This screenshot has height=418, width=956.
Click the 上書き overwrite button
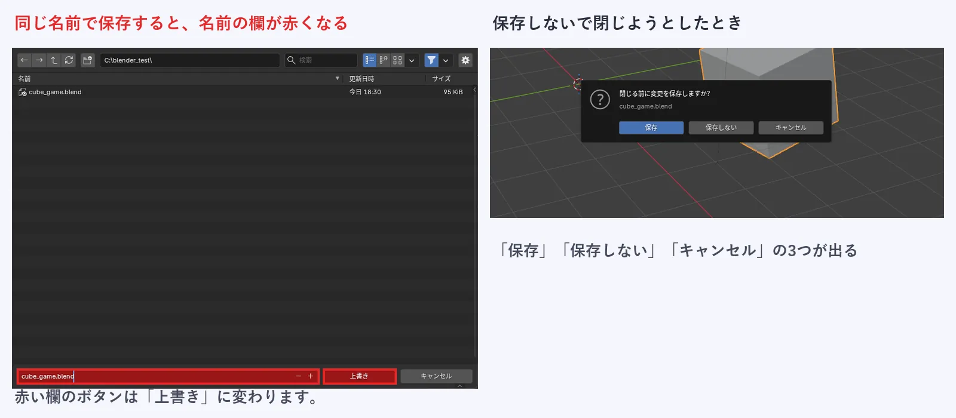point(359,376)
